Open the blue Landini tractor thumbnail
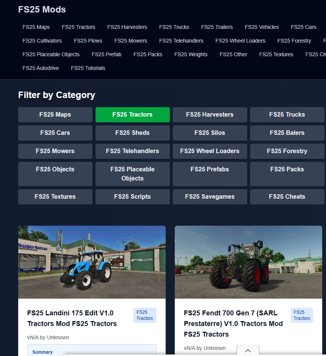Image resolution: width=326 pixels, height=356 pixels. point(92,262)
